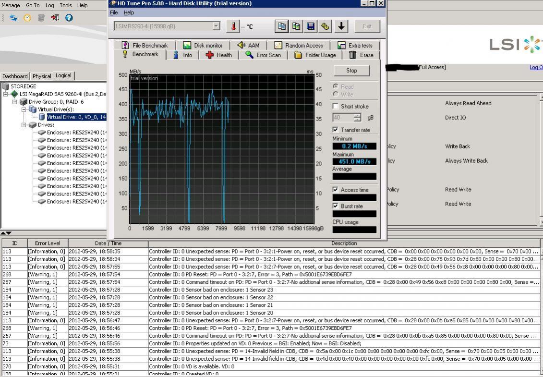This screenshot has width=543, height=377.
Task: Click the temperature thermometer icon
Action: click(233, 26)
